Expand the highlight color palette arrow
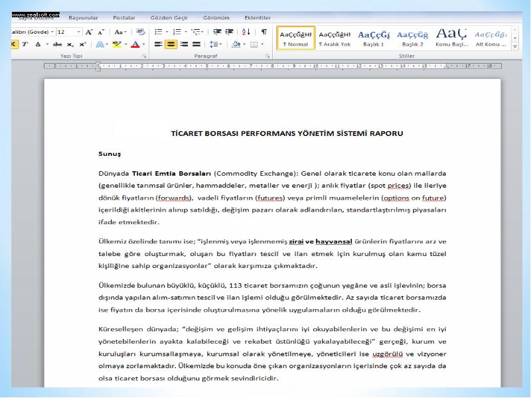531x398 pixels. [125, 44]
